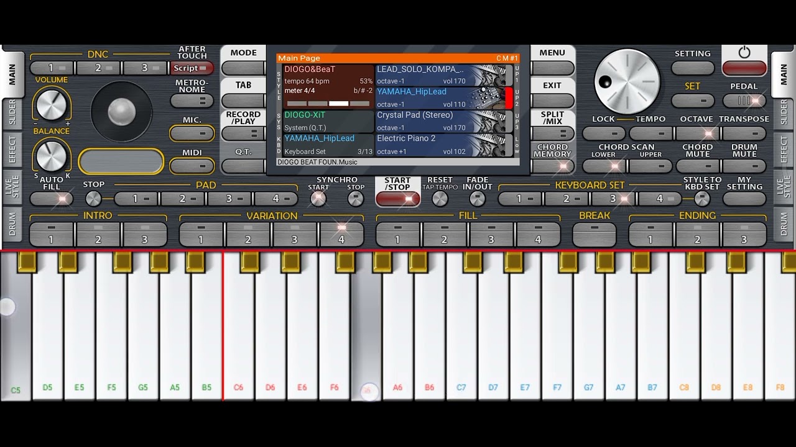The image size is (796, 447).
Task: Toggle the MIDI button
Action: click(192, 166)
